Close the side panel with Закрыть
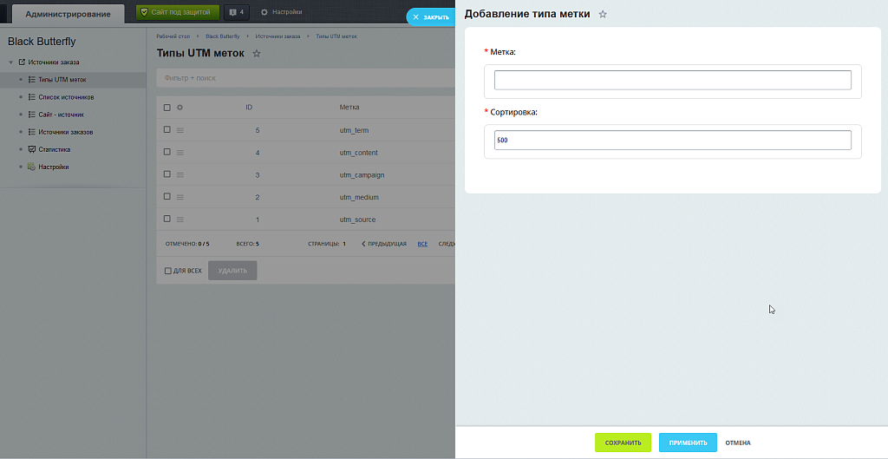Image resolution: width=888 pixels, height=459 pixels. coord(431,16)
